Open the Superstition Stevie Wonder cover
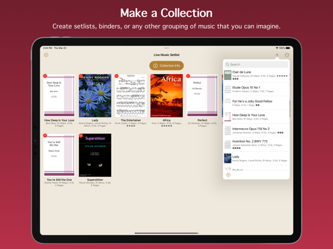333x249 pixels. pos(95,155)
